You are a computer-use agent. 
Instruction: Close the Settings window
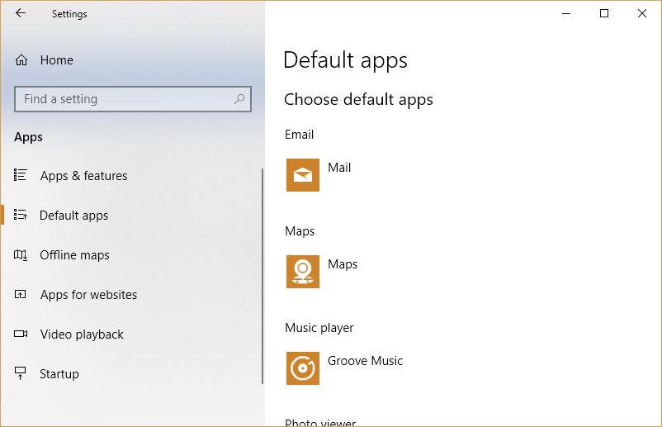[x=642, y=13]
